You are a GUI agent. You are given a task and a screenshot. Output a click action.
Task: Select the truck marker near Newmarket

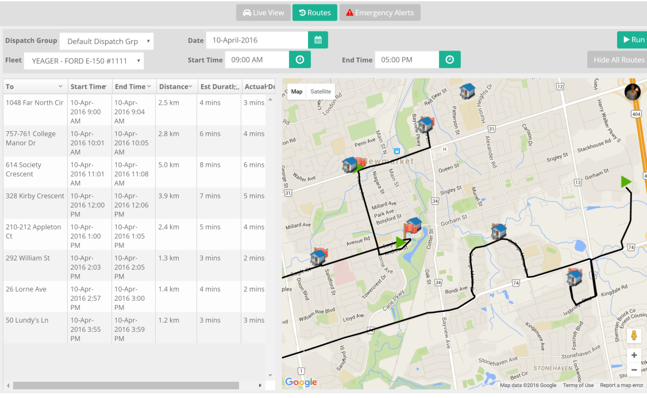(350, 165)
